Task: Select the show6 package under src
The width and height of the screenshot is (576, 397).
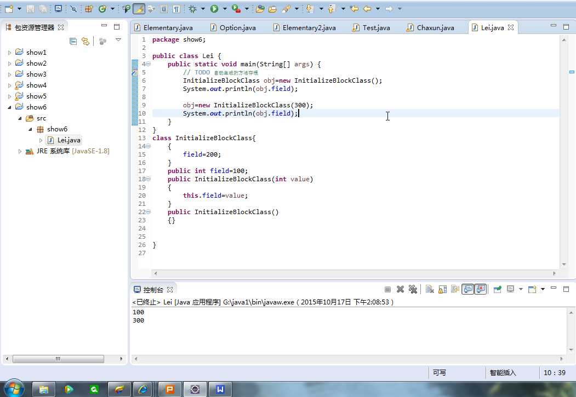Action: [57, 129]
